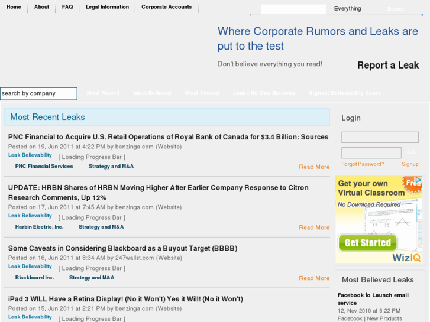
Task: Click PNC story Loading Progress Bar placeholder
Action: click(92, 157)
